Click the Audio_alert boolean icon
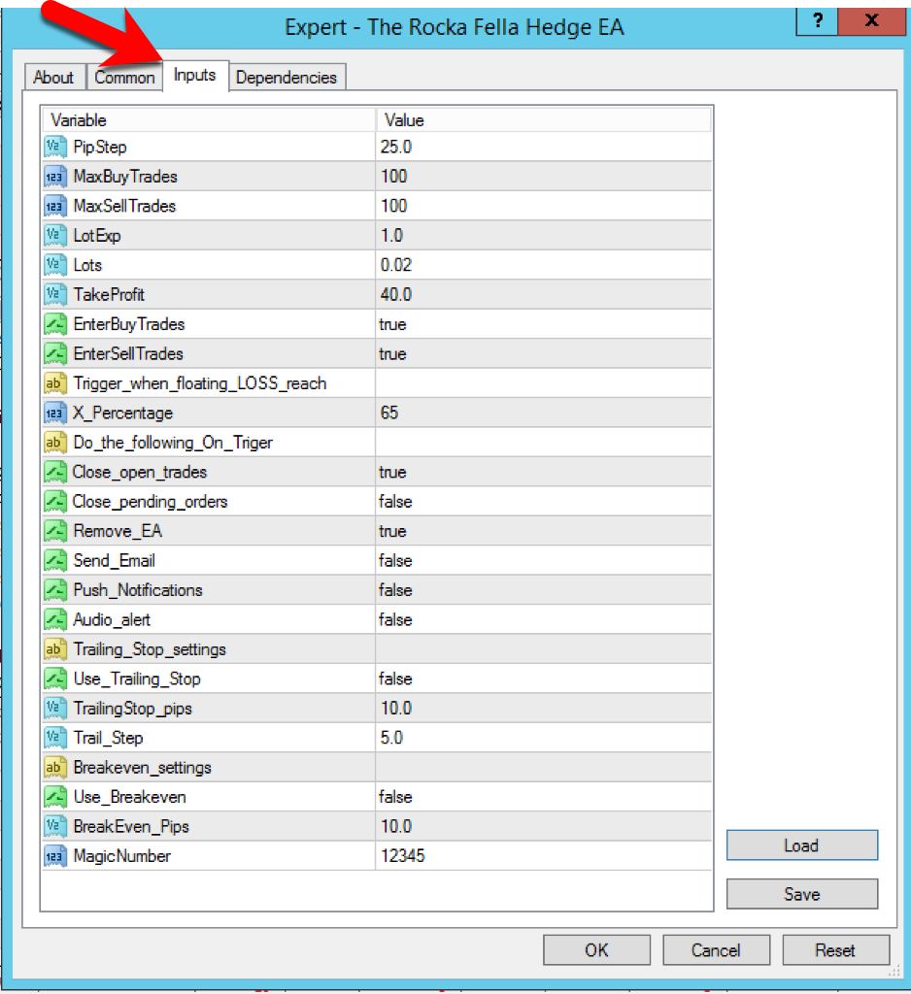 (55, 620)
